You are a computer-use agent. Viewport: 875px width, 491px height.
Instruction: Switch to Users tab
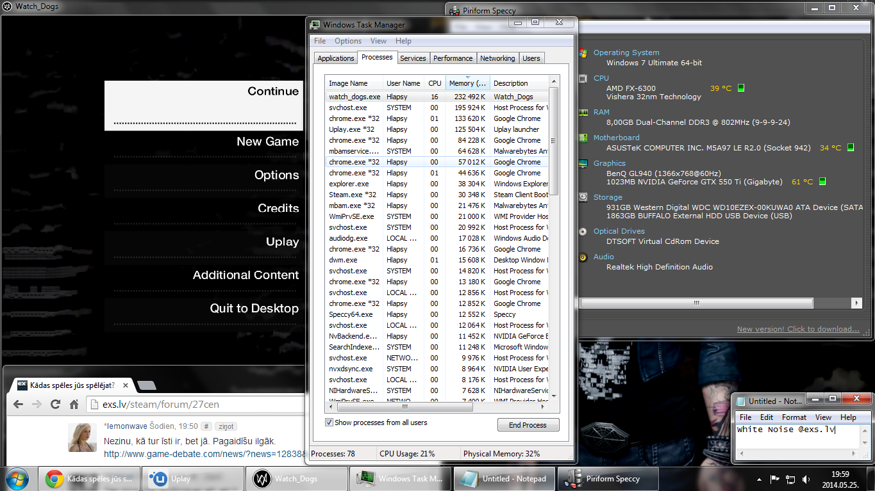point(531,58)
